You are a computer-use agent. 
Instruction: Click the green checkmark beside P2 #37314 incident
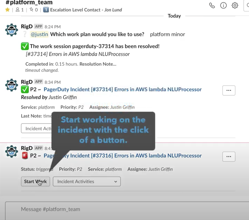(25, 90)
